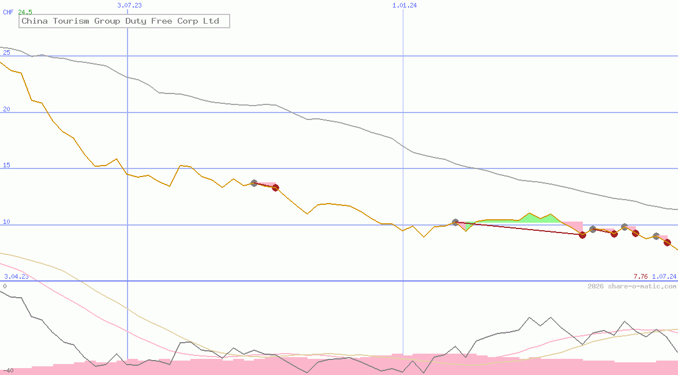Click red marker ending the long dark-red line
The image size is (678, 375).
(x=582, y=235)
